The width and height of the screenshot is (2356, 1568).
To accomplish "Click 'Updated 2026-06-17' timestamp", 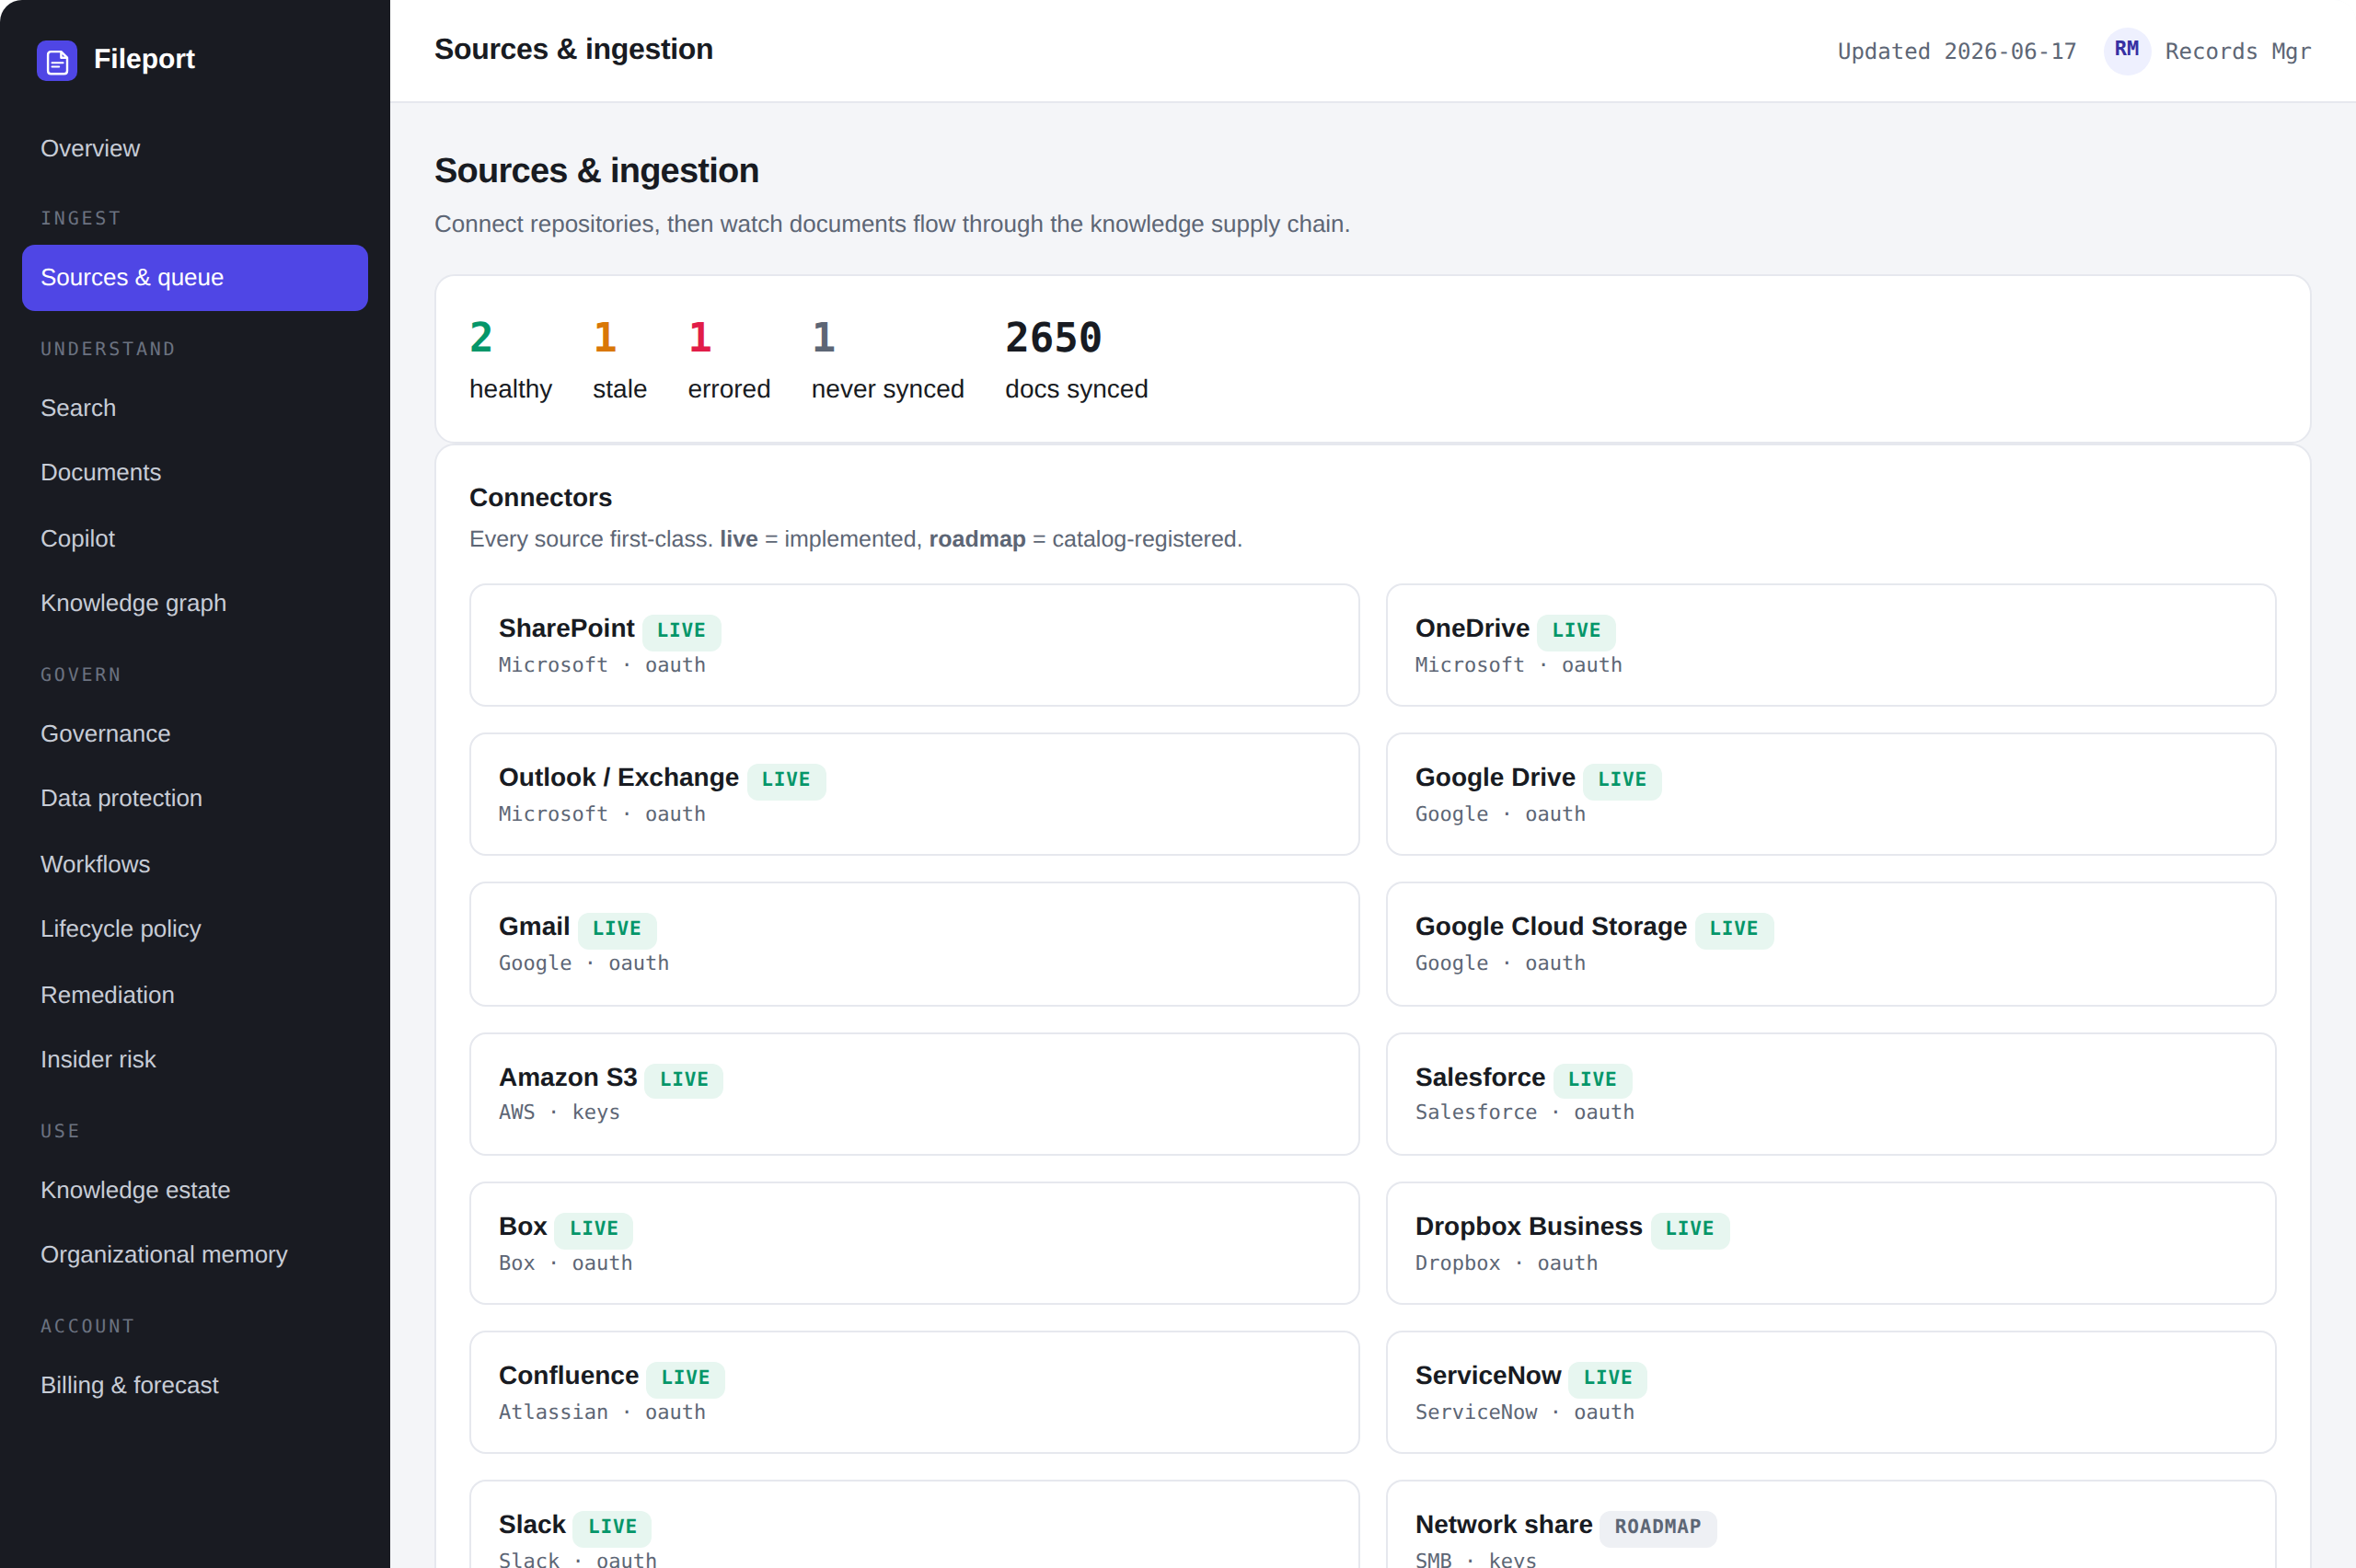I will 1956,51.
